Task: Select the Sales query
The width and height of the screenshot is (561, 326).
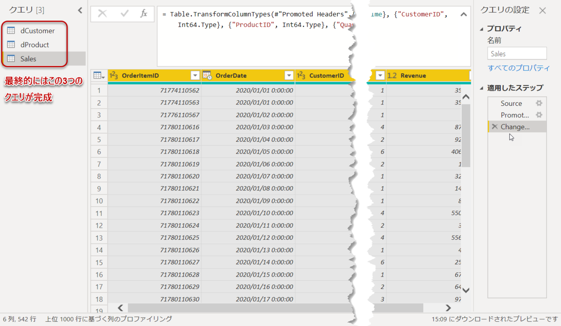Action: 28,59
